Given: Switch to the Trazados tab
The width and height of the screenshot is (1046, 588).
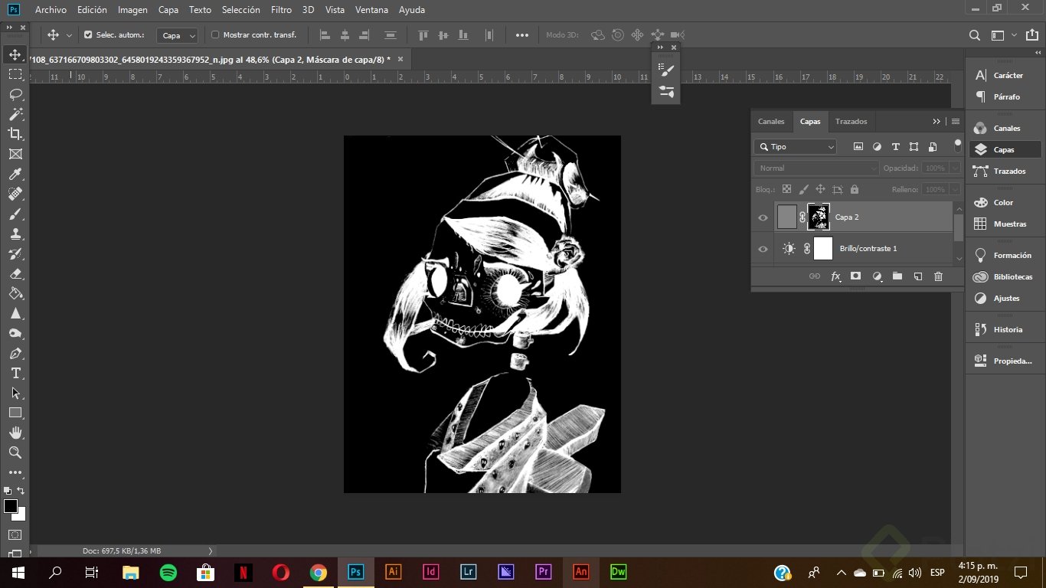Looking at the screenshot, I should tap(852, 122).
